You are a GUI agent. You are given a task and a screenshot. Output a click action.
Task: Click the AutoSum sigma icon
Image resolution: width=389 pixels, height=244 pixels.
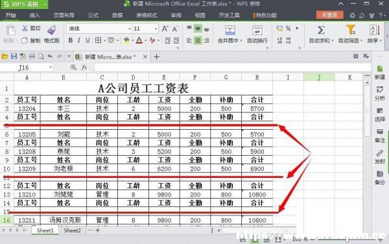tap(321, 30)
